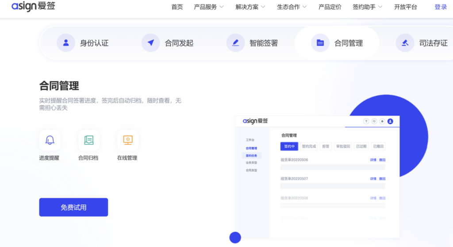This screenshot has width=453, height=247.
Task: Open 产品定价 menu item
Action: coord(330,7)
